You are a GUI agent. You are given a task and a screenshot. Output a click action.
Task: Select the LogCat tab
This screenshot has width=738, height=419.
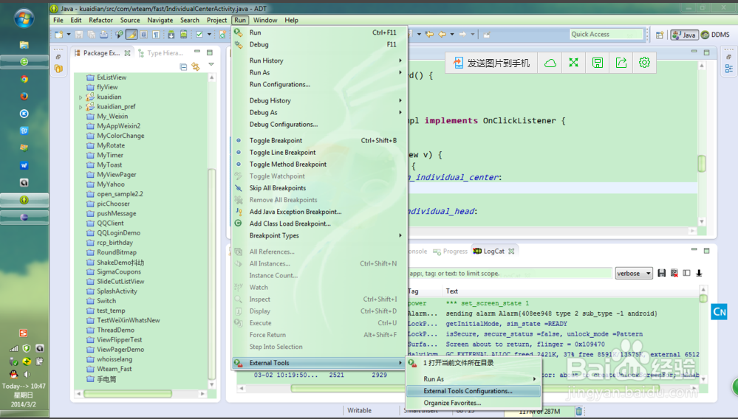coord(493,252)
